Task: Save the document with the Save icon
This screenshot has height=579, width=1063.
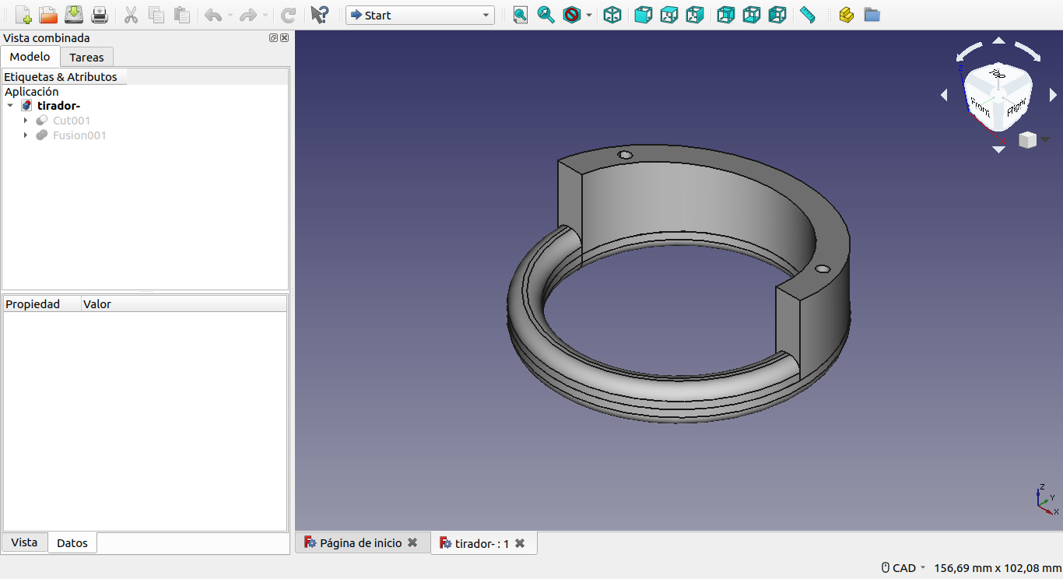Action: (x=74, y=15)
